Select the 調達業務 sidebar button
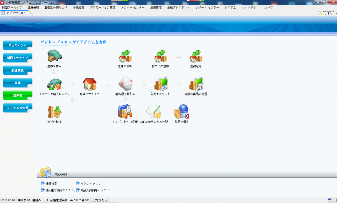This screenshot has height=203, width=337. pos(18,70)
